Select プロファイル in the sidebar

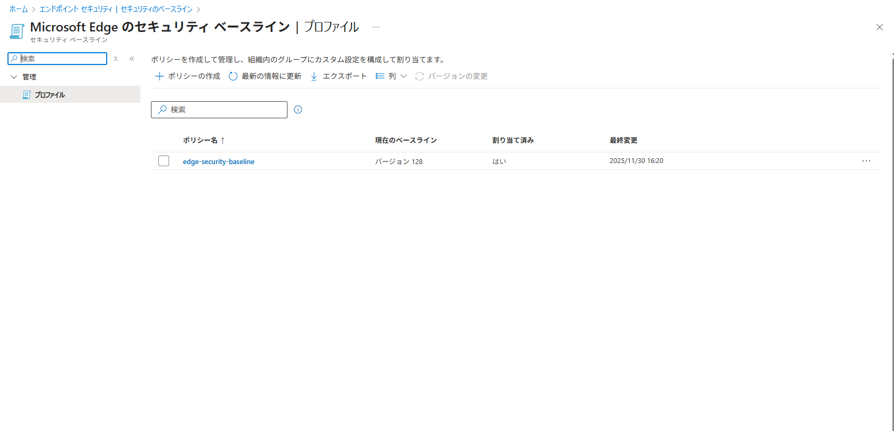[x=70, y=94]
